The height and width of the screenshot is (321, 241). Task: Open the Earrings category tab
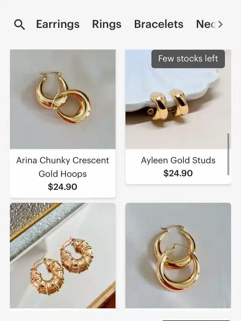pyautogui.click(x=58, y=24)
